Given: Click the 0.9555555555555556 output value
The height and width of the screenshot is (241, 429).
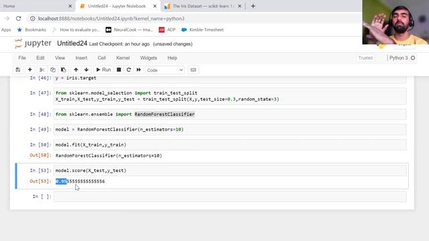Looking at the screenshot, I should [80, 181].
